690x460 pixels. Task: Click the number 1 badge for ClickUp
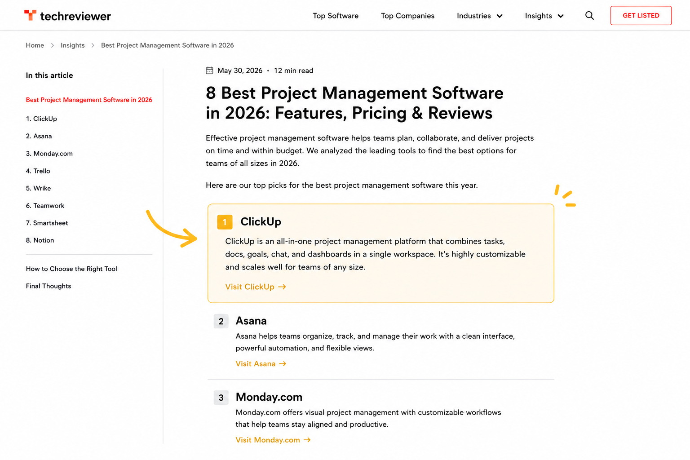tap(225, 222)
